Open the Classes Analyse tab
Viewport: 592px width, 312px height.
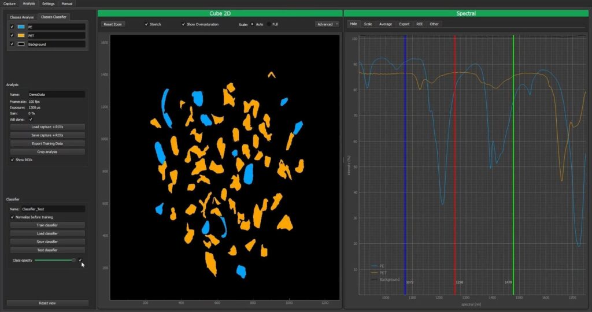click(23, 17)
